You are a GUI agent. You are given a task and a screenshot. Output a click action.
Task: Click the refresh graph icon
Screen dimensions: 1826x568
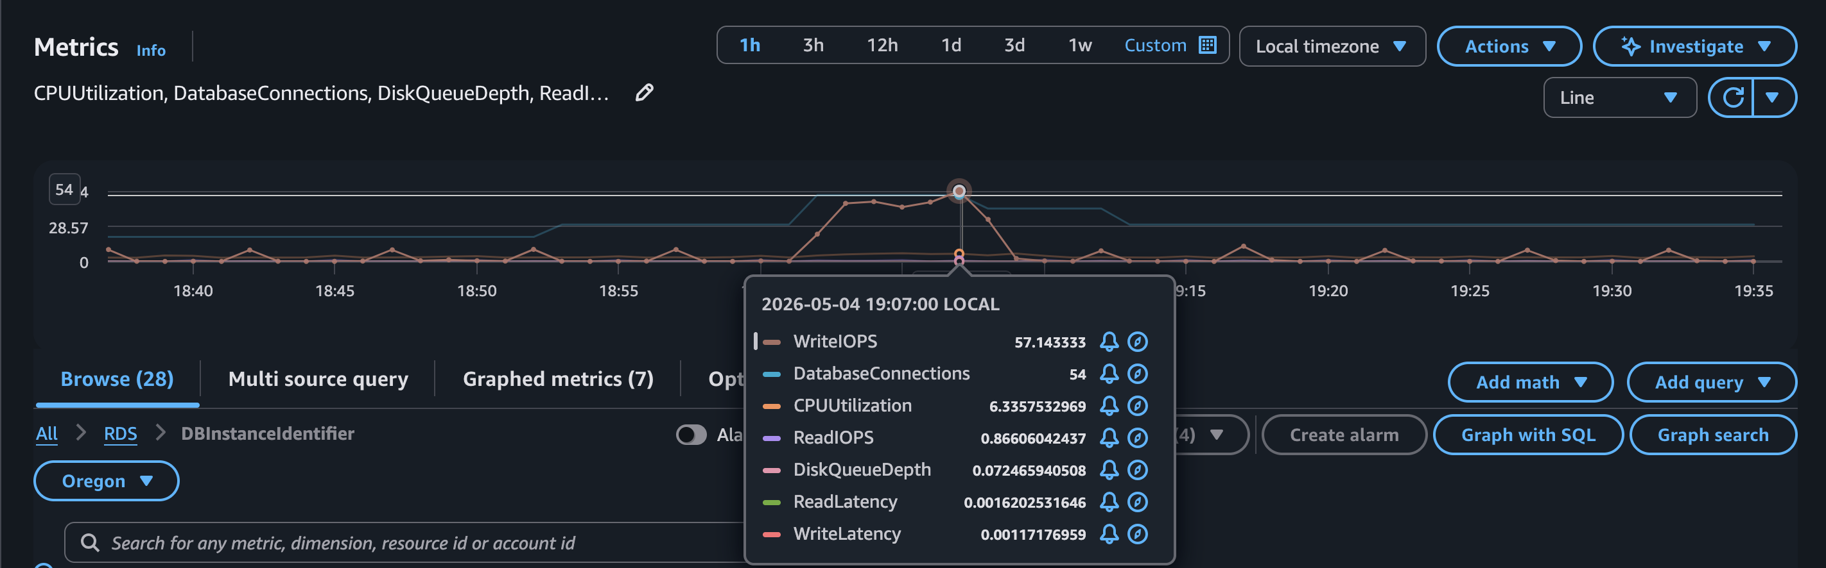[x=1732, y=97]
